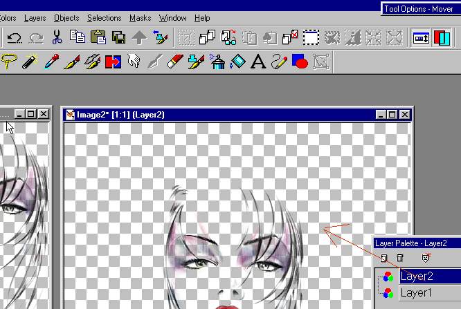Click the grayed inward-arrows selection icon

point(373,37)
